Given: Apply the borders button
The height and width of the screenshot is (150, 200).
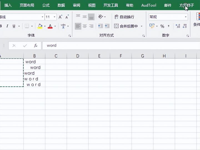Looking at the screenshot, I should [x=27, y=26].
